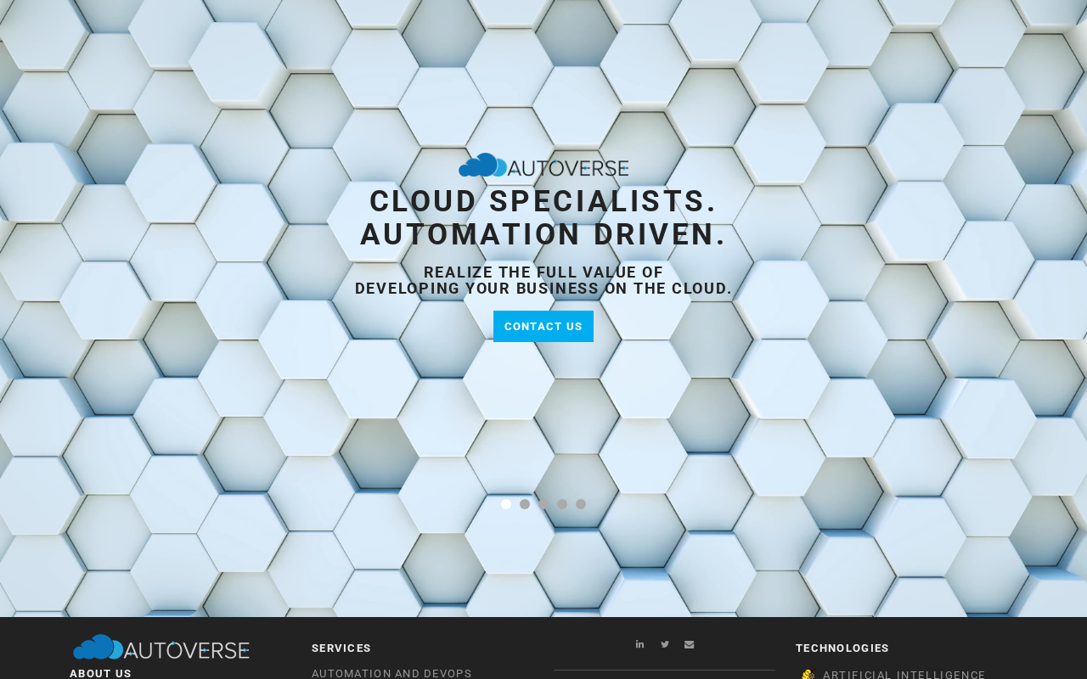Open the Artificial Intelligence link

(x=904, y=675)
